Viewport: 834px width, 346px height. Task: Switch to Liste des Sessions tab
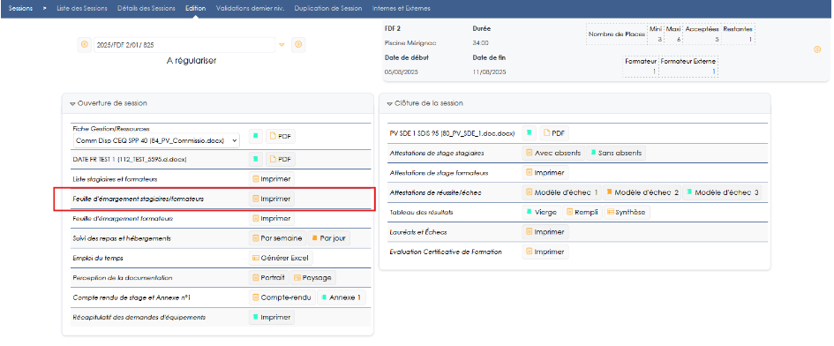pyautogui.click(x=82, y=9)
